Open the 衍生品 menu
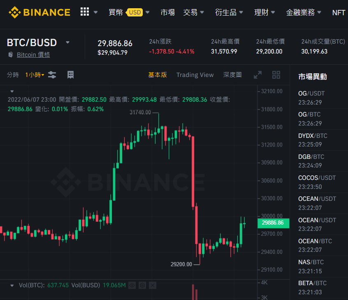Screen dimensions: 348x300 pos(229,12)
